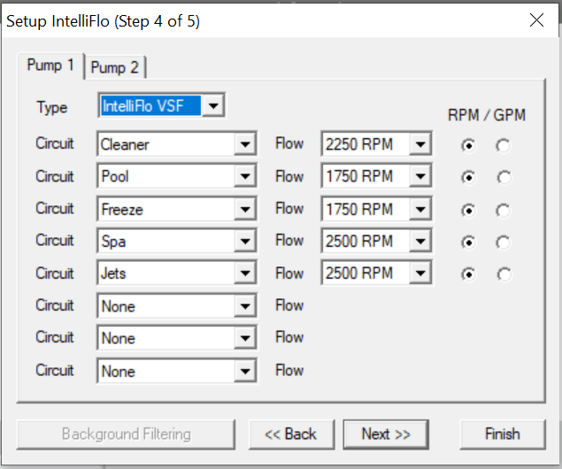Open the Cleaner circuit dropdown
Viewport: 562px width, 469px height.
177,144
